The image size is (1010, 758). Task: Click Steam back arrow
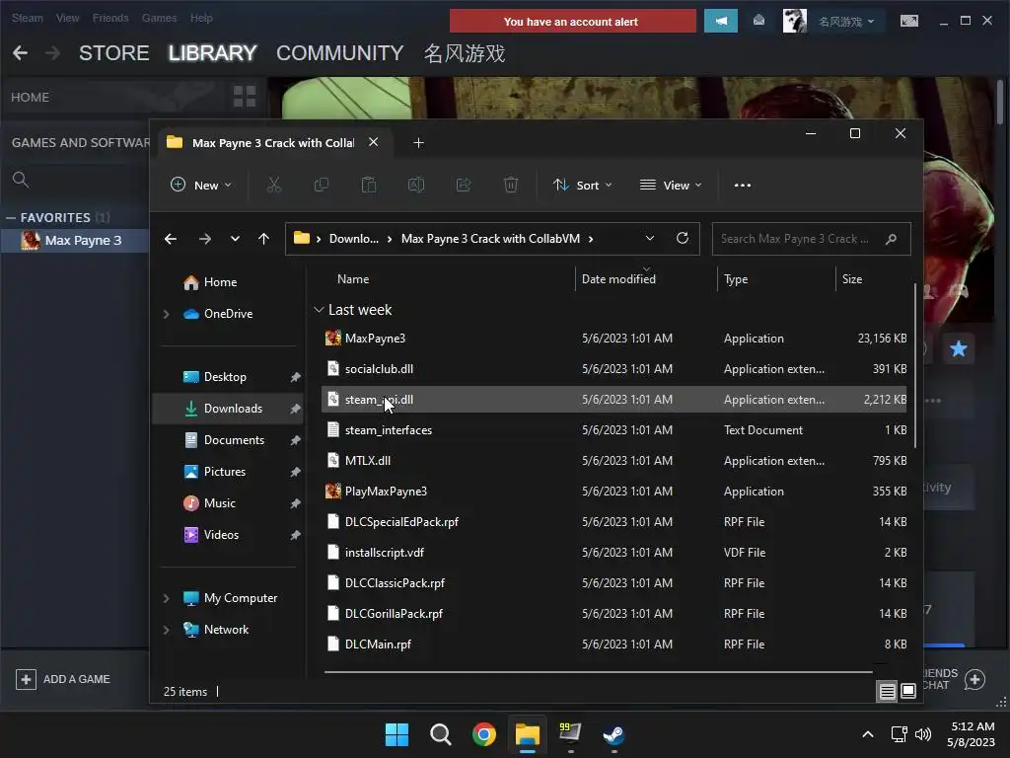pos(20,53)
